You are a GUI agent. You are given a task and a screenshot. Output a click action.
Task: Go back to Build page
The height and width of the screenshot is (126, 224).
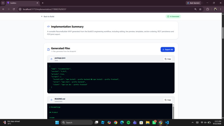coord(48,16)
